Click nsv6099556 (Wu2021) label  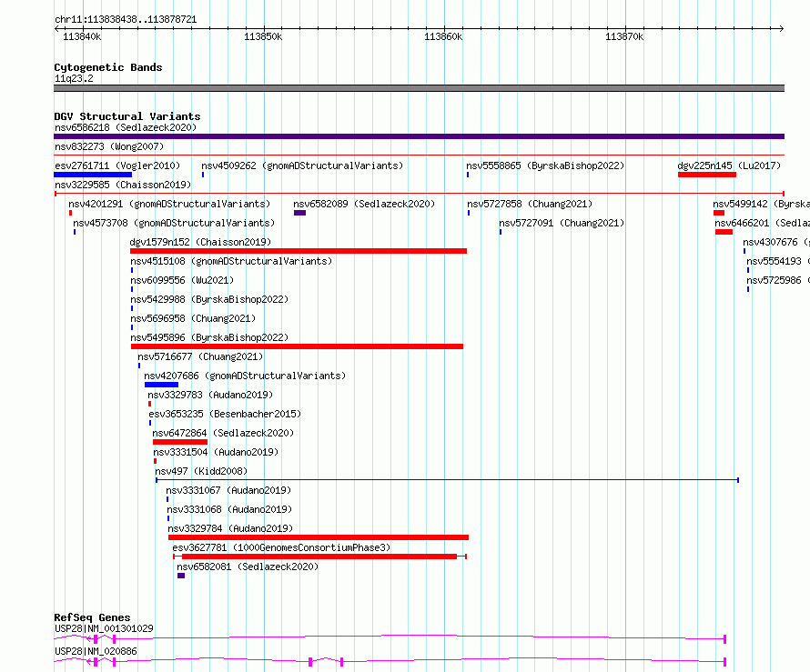(x=182, y=280)
